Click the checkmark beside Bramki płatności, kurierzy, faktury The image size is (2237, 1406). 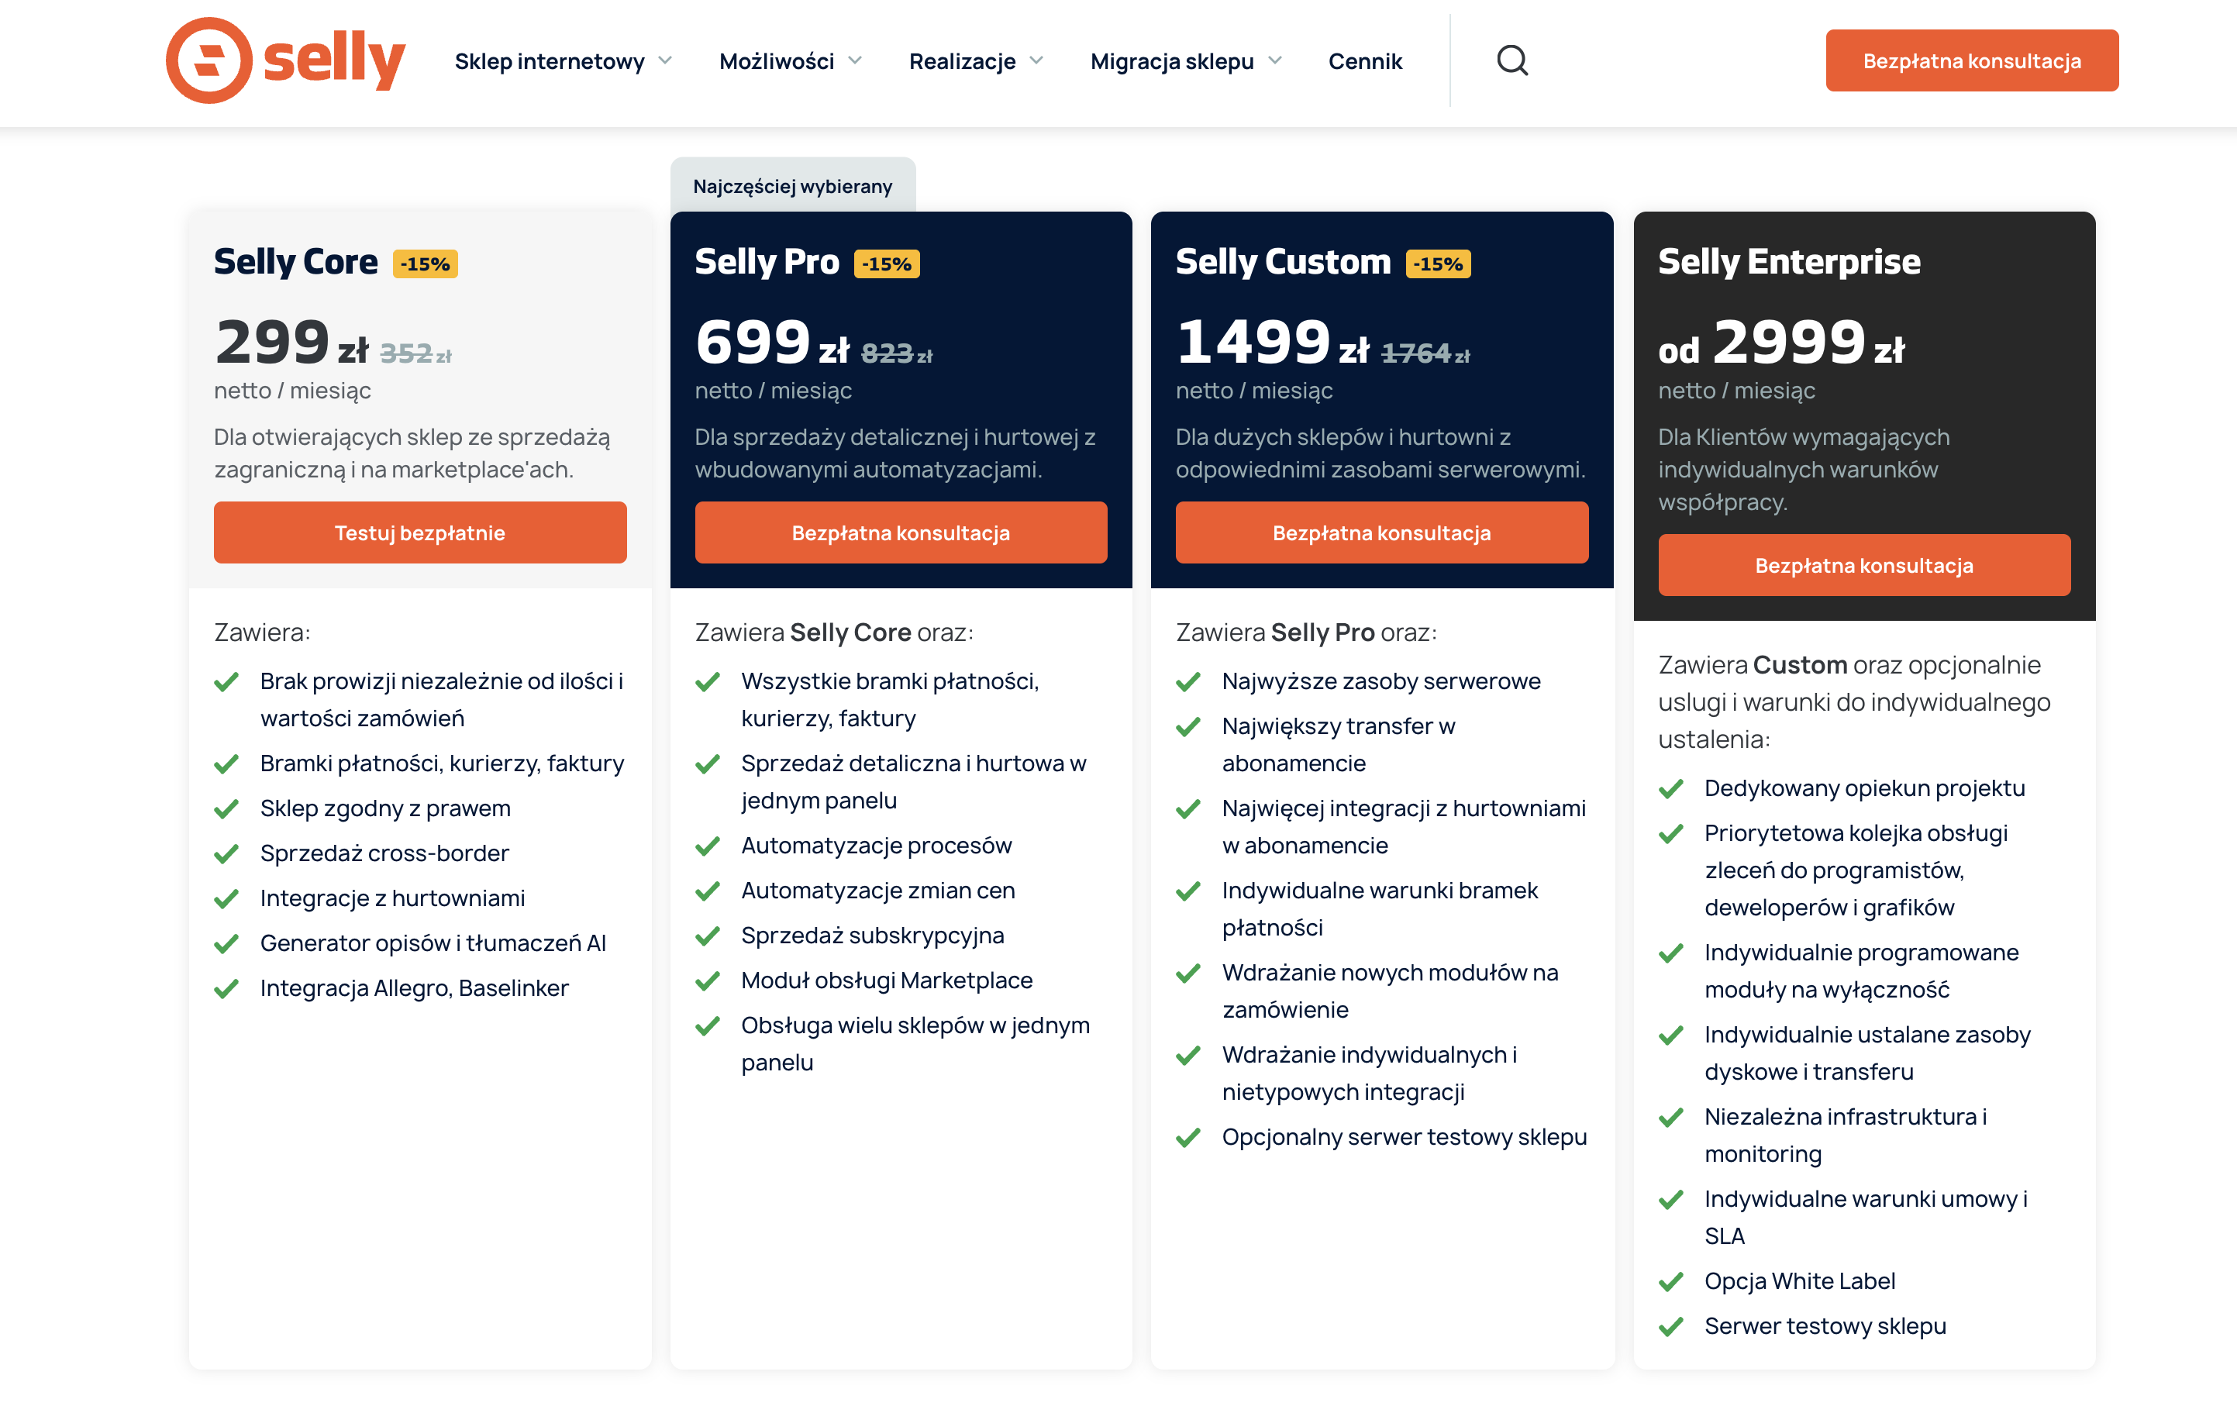coord(226,764)
